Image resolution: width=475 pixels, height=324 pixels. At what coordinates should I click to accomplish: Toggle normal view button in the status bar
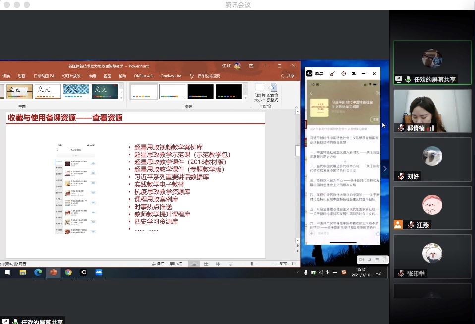(193, 264)
